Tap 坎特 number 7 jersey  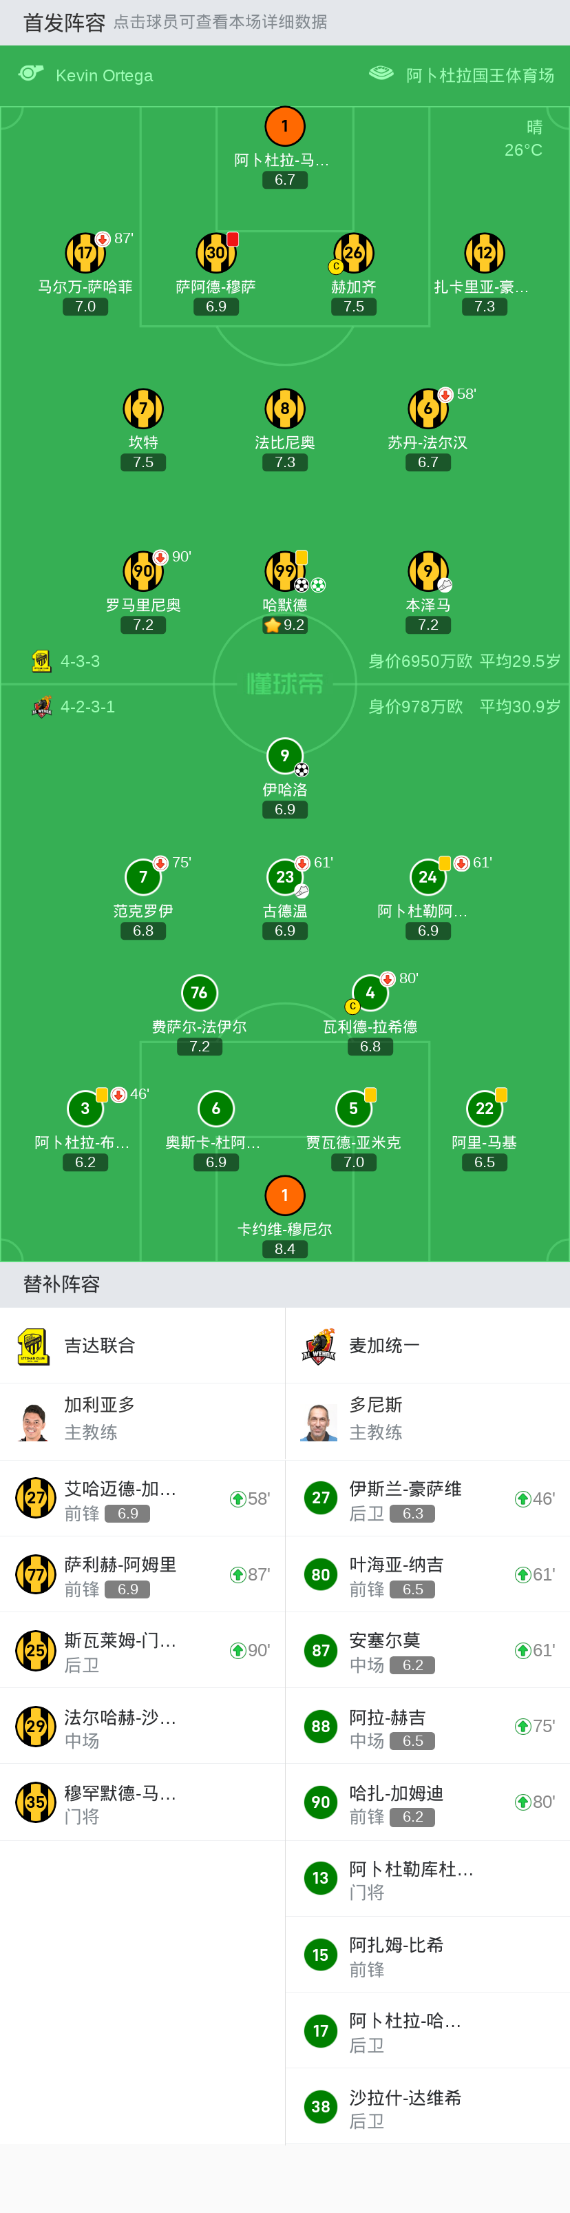pos(143,408)
